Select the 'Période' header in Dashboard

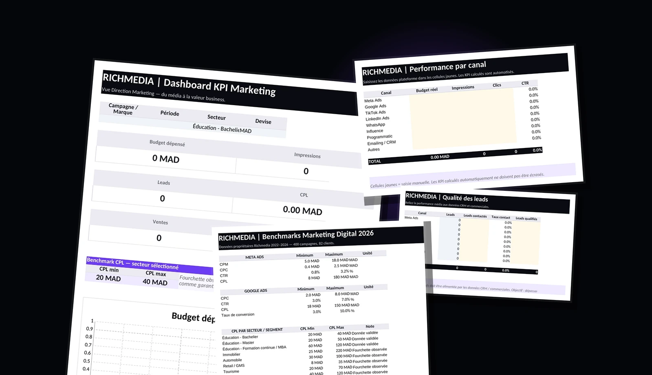170,113
